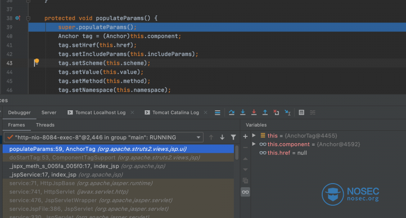Close the Tomcat Catalina Log tab
Image resolution: width=406 pixels, height=218 pixels.
tap(206, 112)
